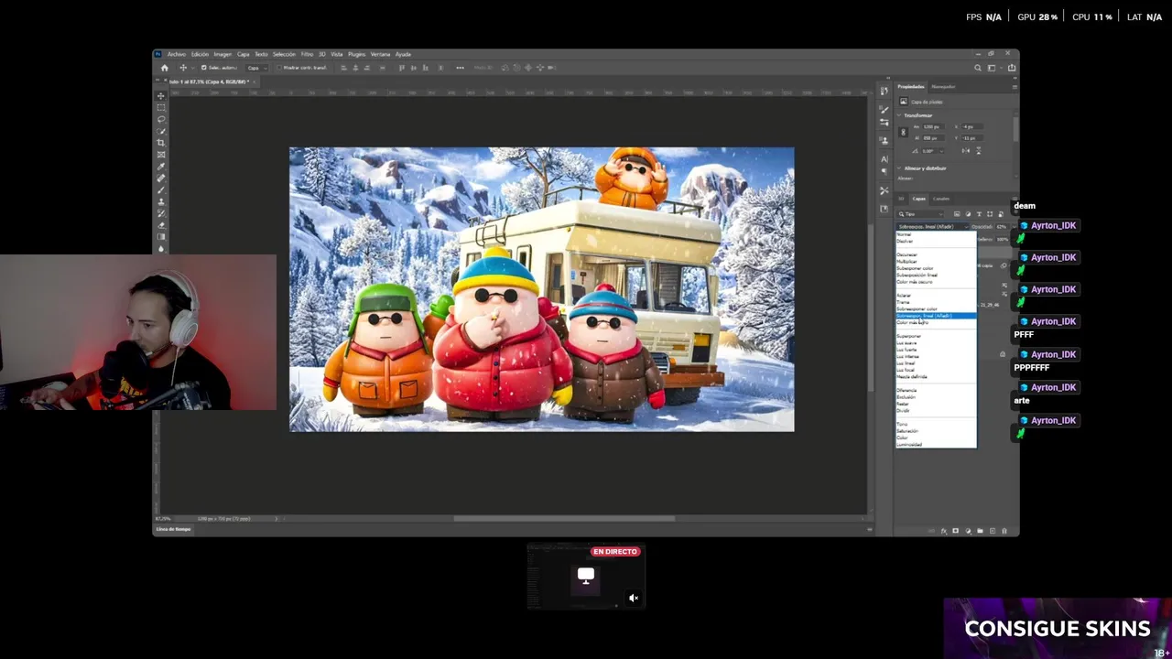The height and width of the screenshot is (659, 1172).
Task: Select the Crop tool
Action: (161, 143)
